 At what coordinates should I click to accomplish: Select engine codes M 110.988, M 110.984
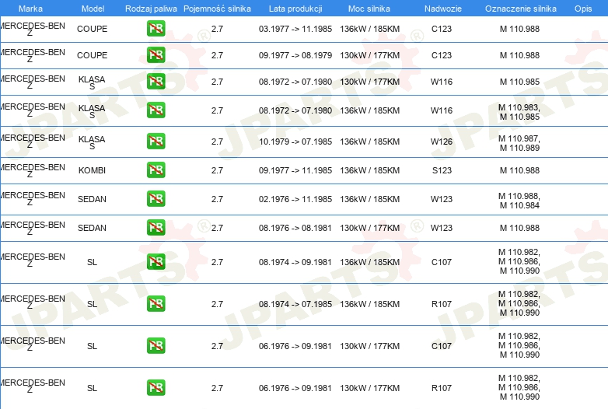coord(519,201)
